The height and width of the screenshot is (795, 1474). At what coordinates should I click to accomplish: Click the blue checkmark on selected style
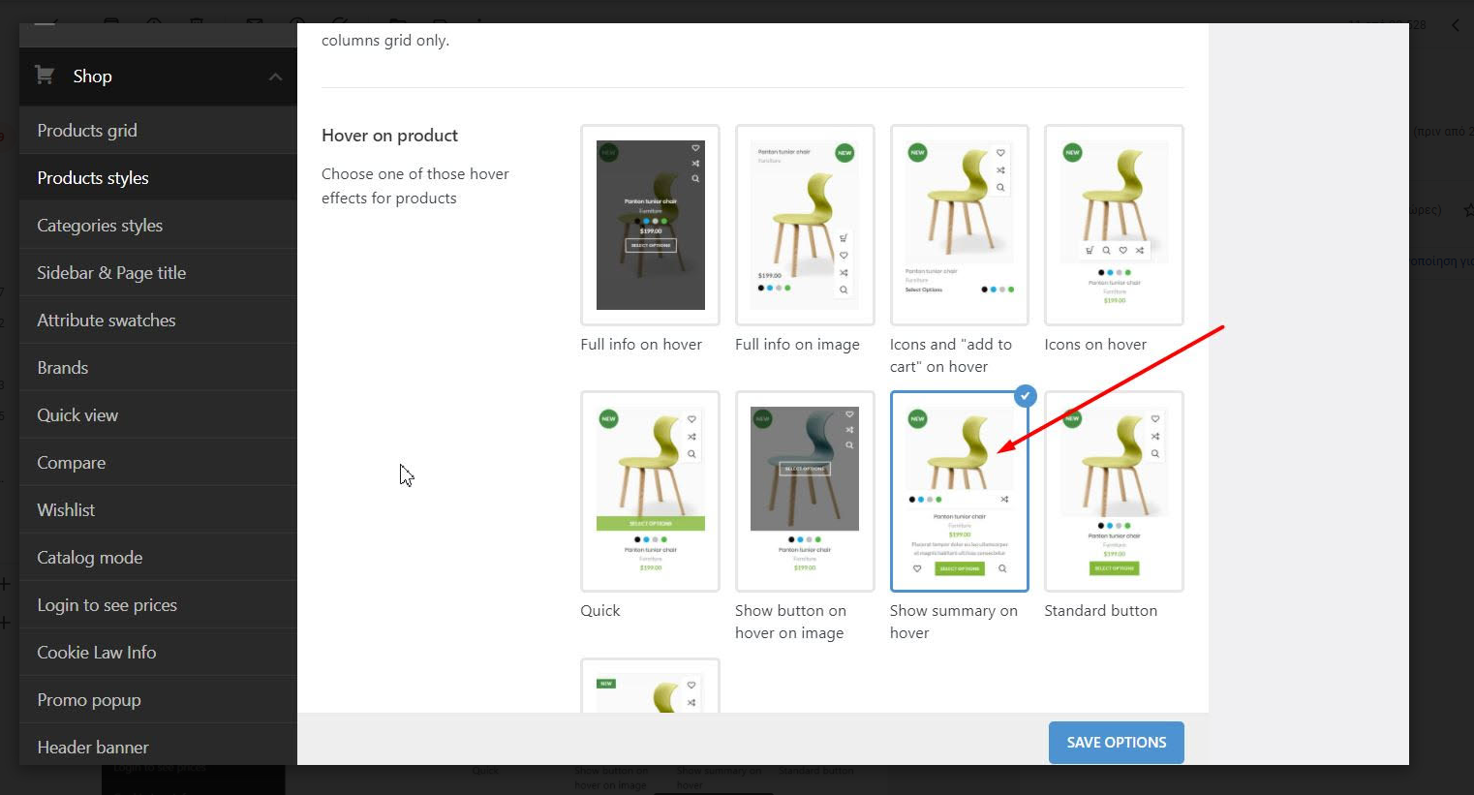(x=1026, y=395)
